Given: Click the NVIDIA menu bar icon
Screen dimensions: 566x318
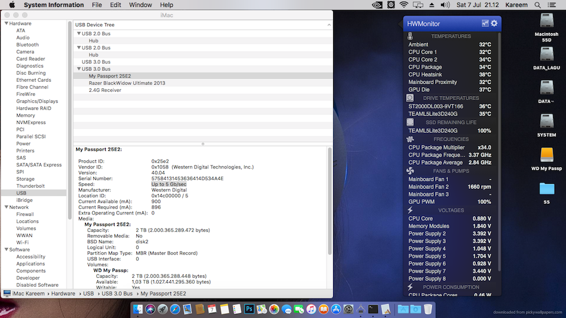Looking at the screenshot, I should [x=377, y=5].
